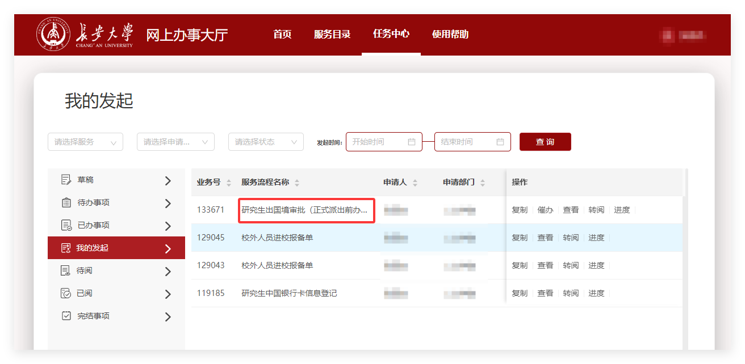Click the 待阅 sidebar icon
The image size is (745, 364).
(66, 270)
